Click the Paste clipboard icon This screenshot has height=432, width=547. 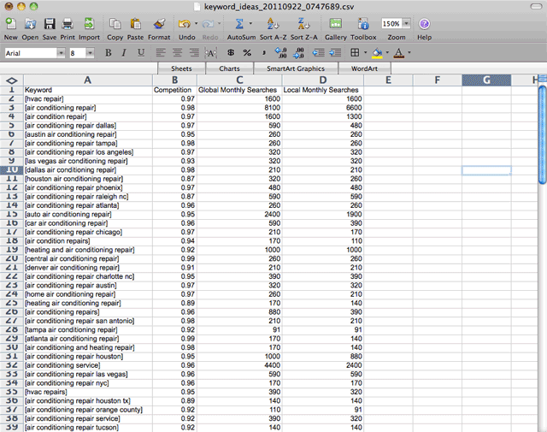[135, 24]
